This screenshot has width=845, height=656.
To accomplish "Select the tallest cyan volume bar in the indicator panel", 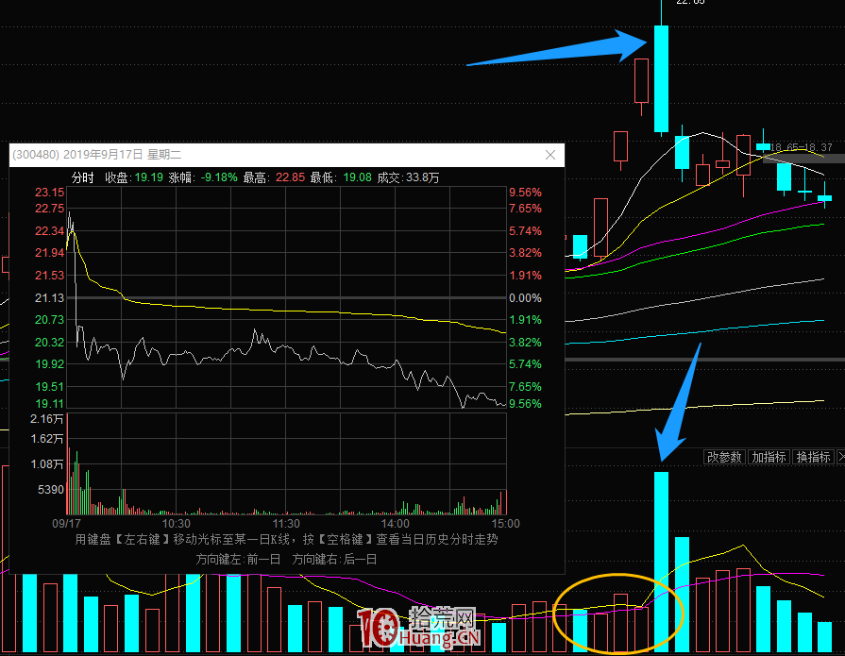I will pos(661,562).
